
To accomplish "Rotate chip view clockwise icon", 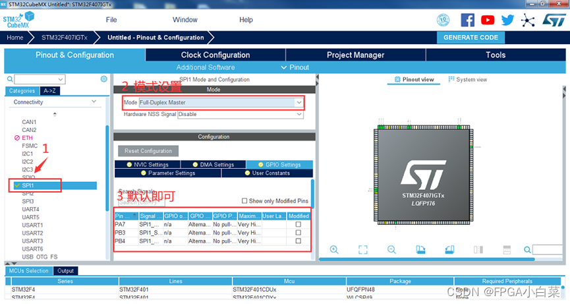I will 420,249.
